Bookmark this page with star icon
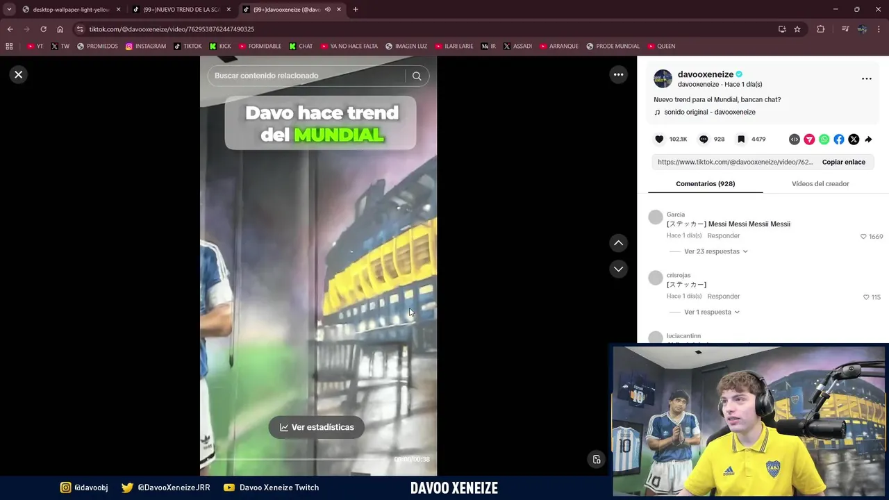Image resolution: width=889 pixels, height=500 pixels. (x=797, y=29)
